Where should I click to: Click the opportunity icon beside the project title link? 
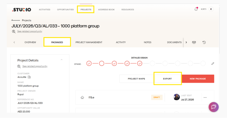(14, 31)
